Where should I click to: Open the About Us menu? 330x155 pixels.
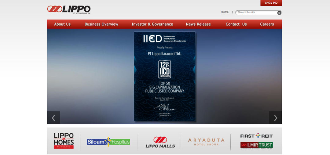(x=62, y=24)
